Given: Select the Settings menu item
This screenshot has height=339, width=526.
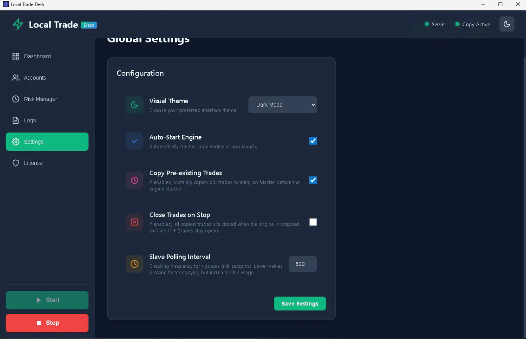Looking at the screenshot, I should (x=47, y=142).
